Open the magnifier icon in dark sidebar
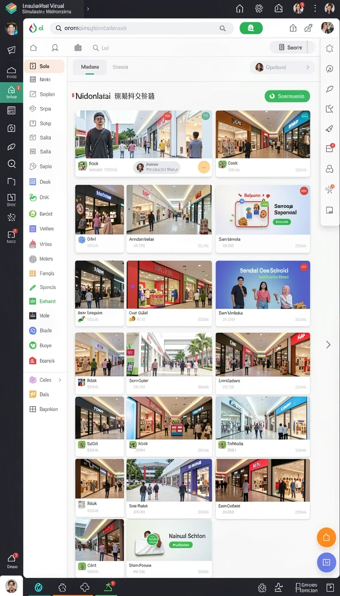Viewport: 340px width, 596px height. point(12,164)
